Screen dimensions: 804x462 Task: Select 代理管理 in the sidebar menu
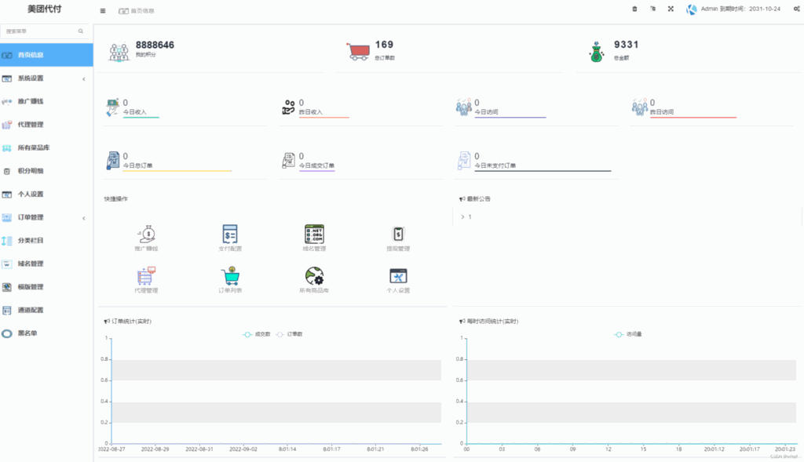(31, 125)
